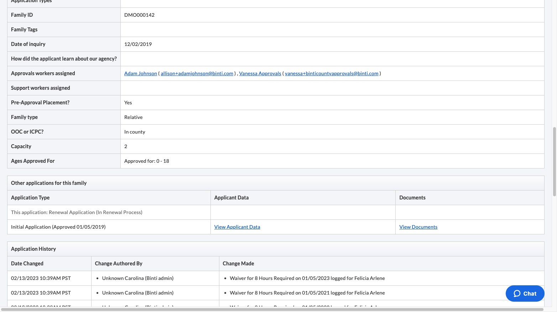Click the allison+adamjohnson@binti.com email link

[x=197, y=73]
